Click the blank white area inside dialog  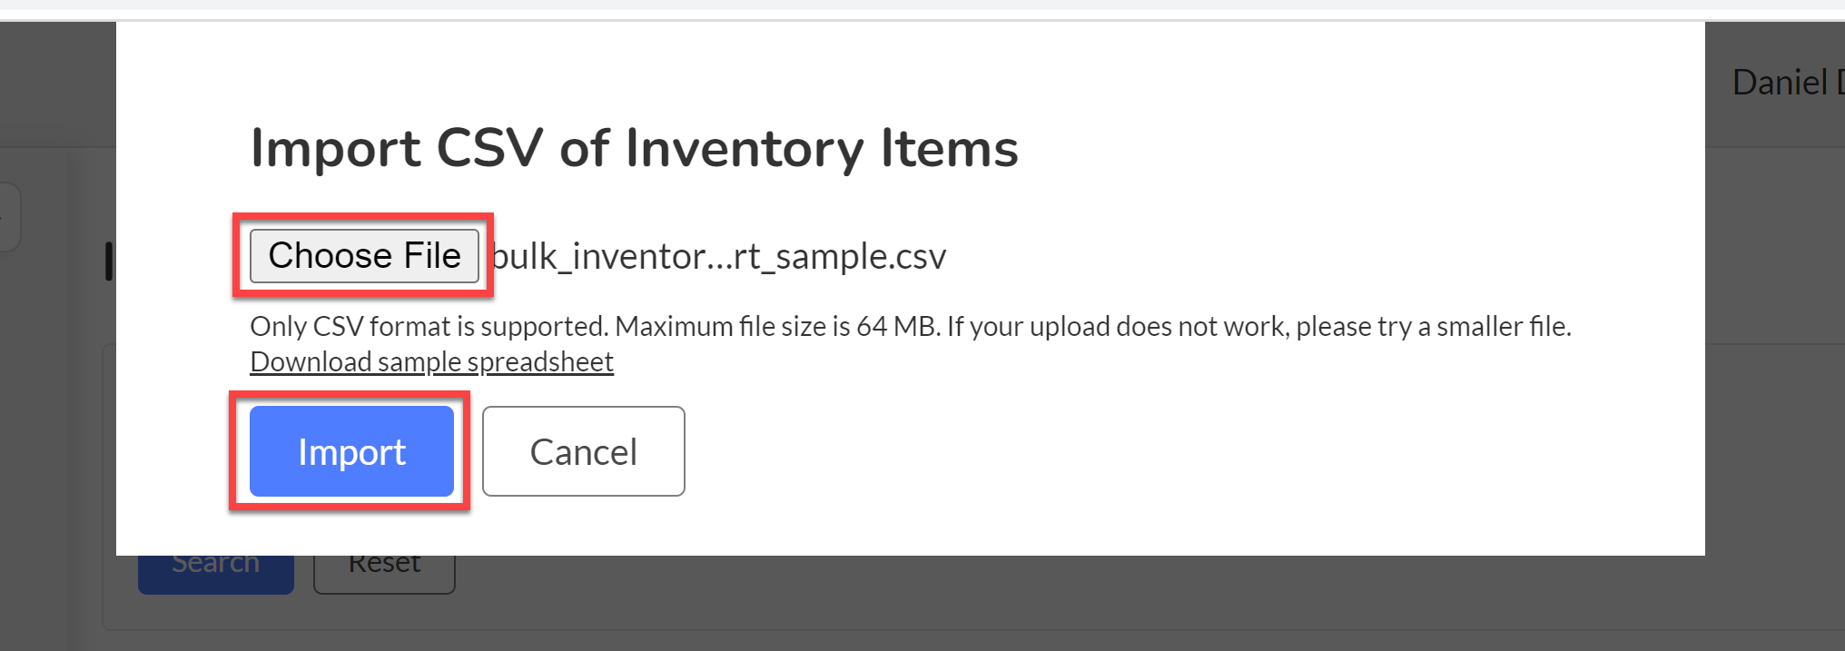coord(1180,454)
